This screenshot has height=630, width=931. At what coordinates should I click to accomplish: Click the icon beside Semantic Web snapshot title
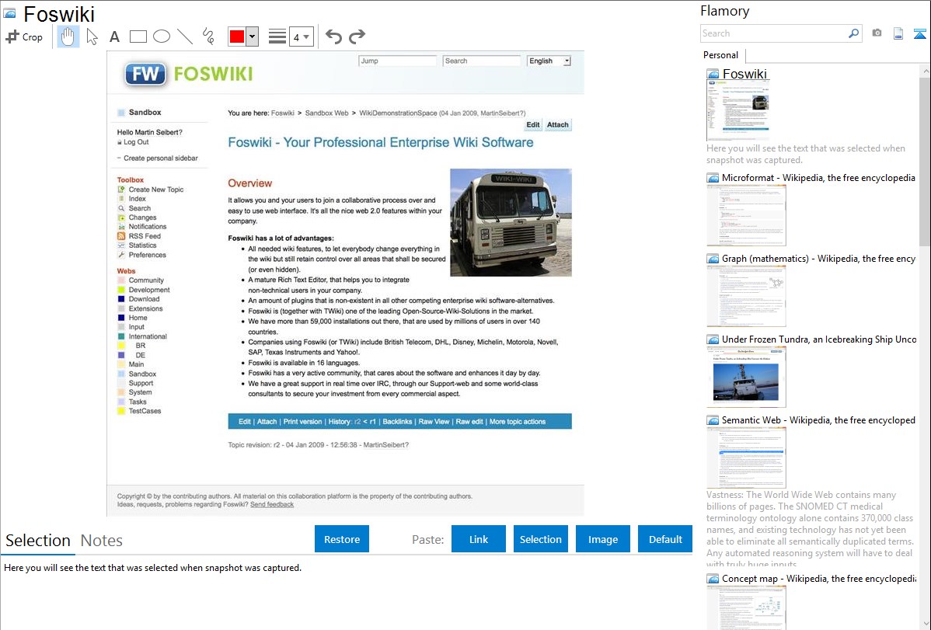tap(713, 420)
